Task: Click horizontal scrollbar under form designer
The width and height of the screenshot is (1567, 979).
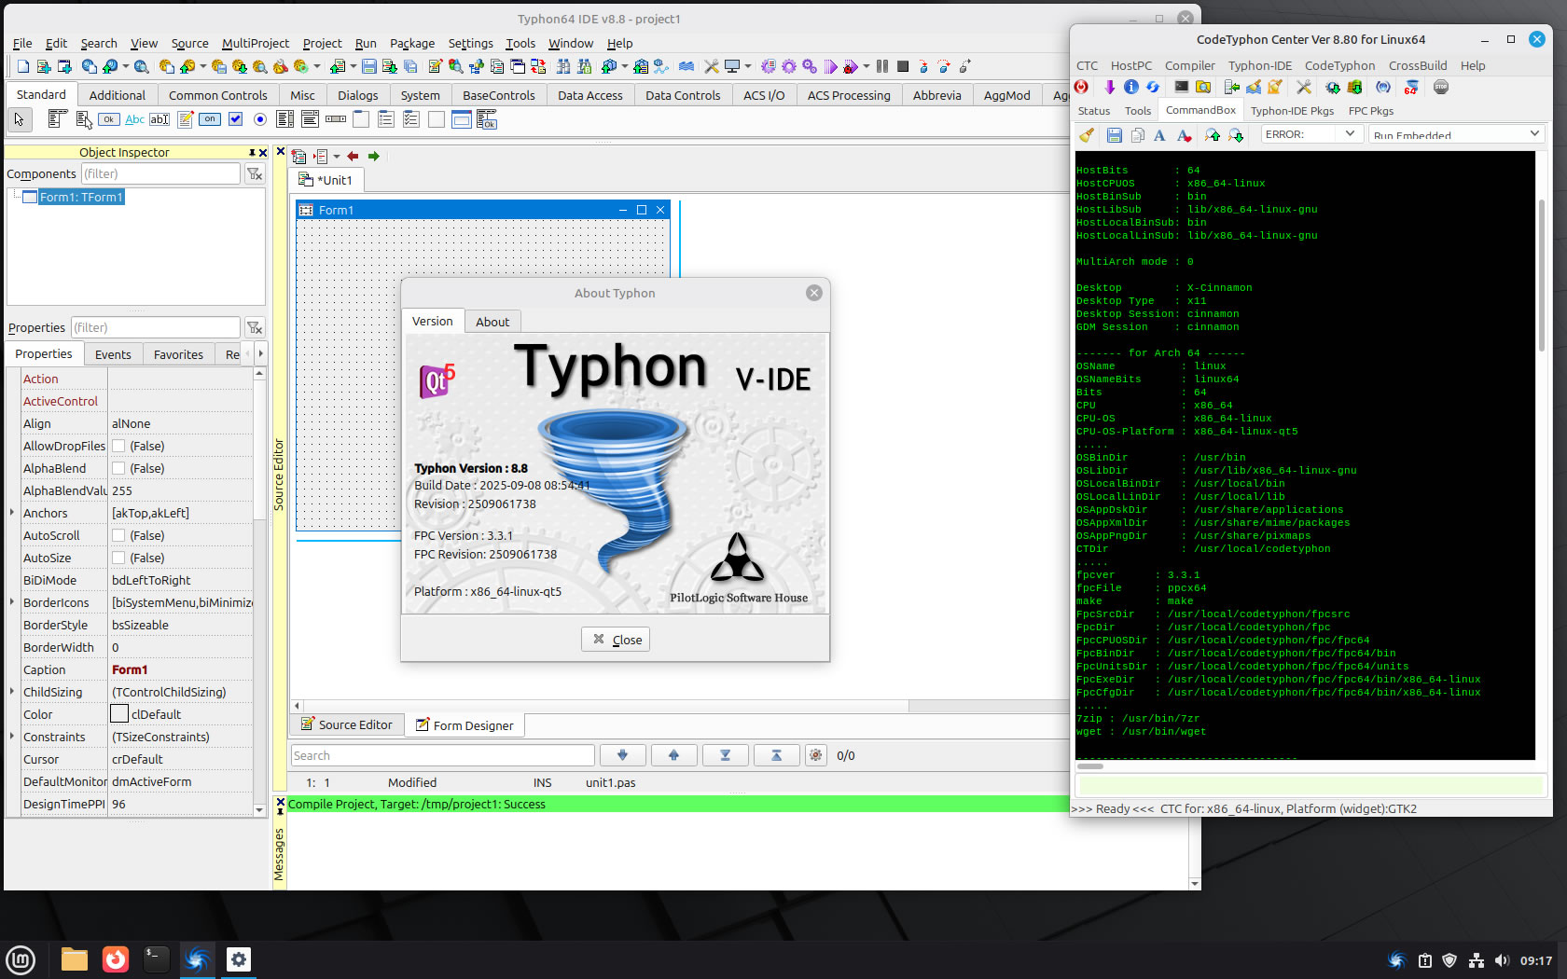Action: 681,706
